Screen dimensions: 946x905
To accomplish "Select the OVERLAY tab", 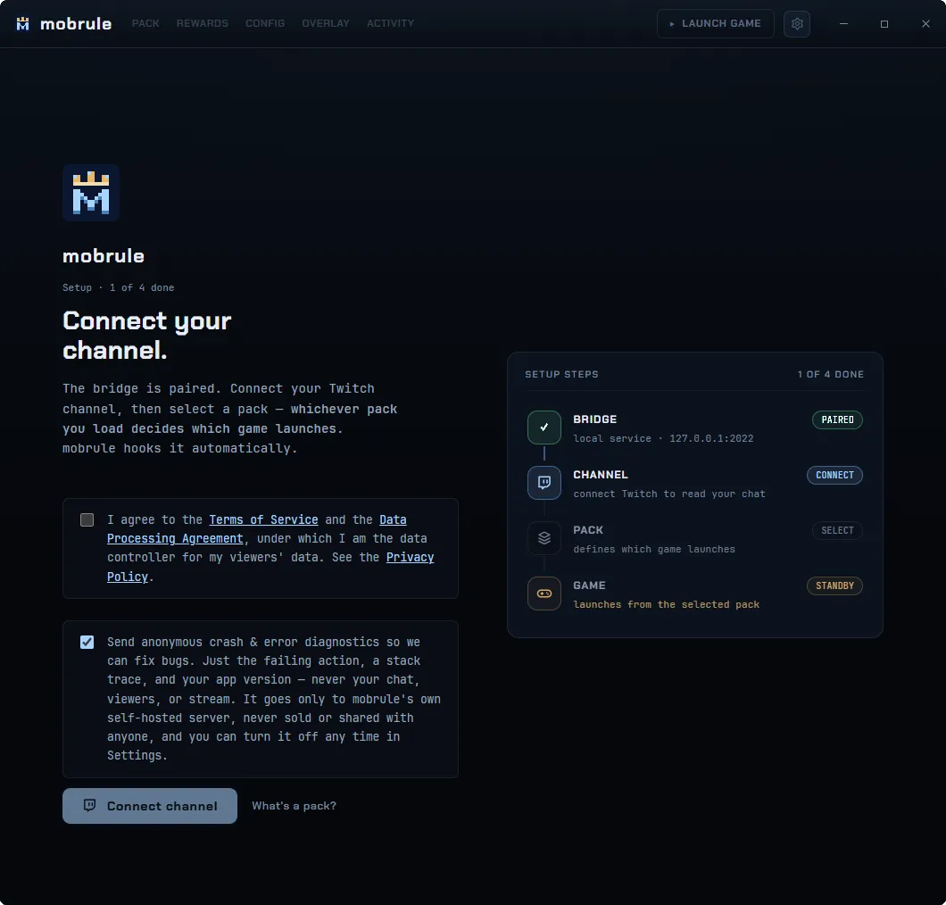I will [326, 23].
